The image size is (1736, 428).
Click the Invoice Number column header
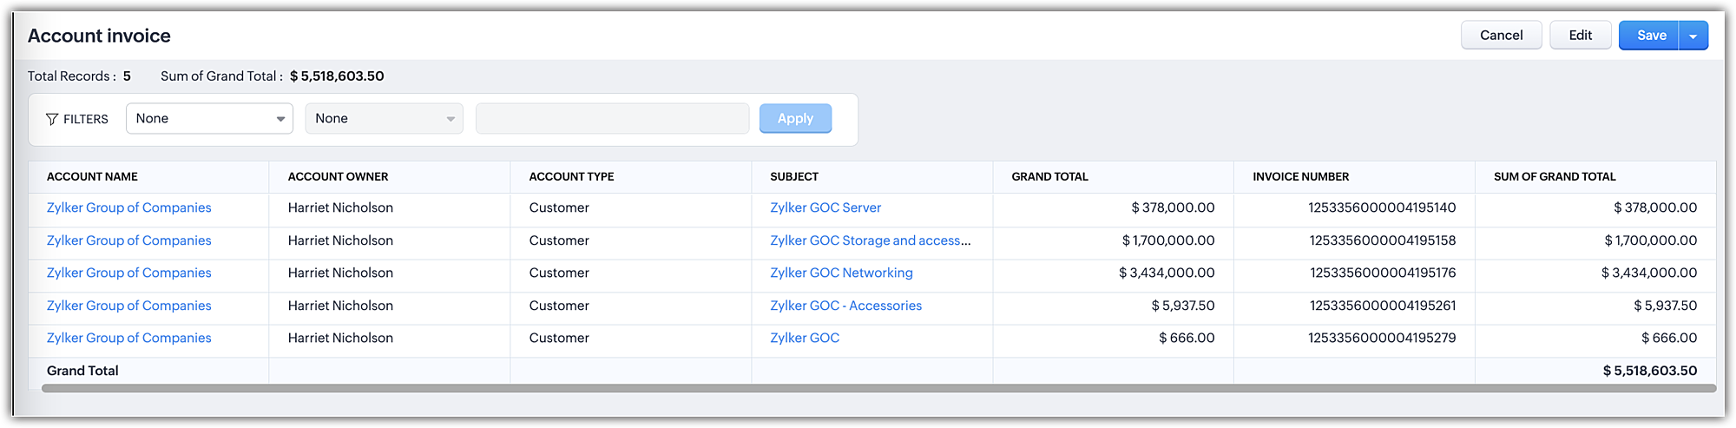tap(1300, 176)
